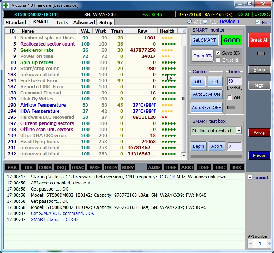Click the Passp button

259,132
